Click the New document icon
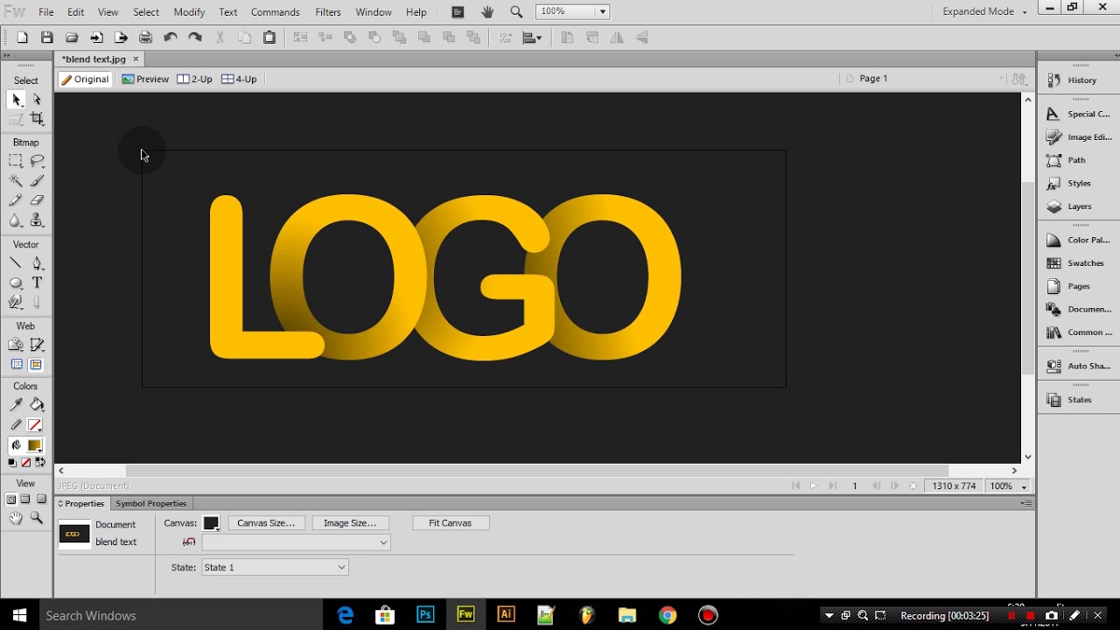This screenshot has width=1120, height=630. pyautogui.click(x=23, y=38)
